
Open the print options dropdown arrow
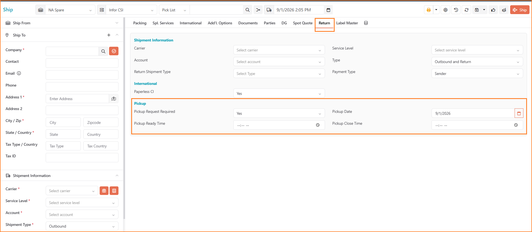coord(436,10)
